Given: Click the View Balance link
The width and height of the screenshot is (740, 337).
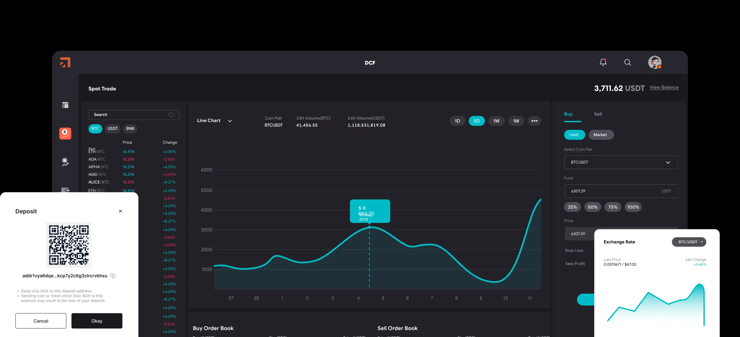Looking at the screenshot, I should 664,87.
